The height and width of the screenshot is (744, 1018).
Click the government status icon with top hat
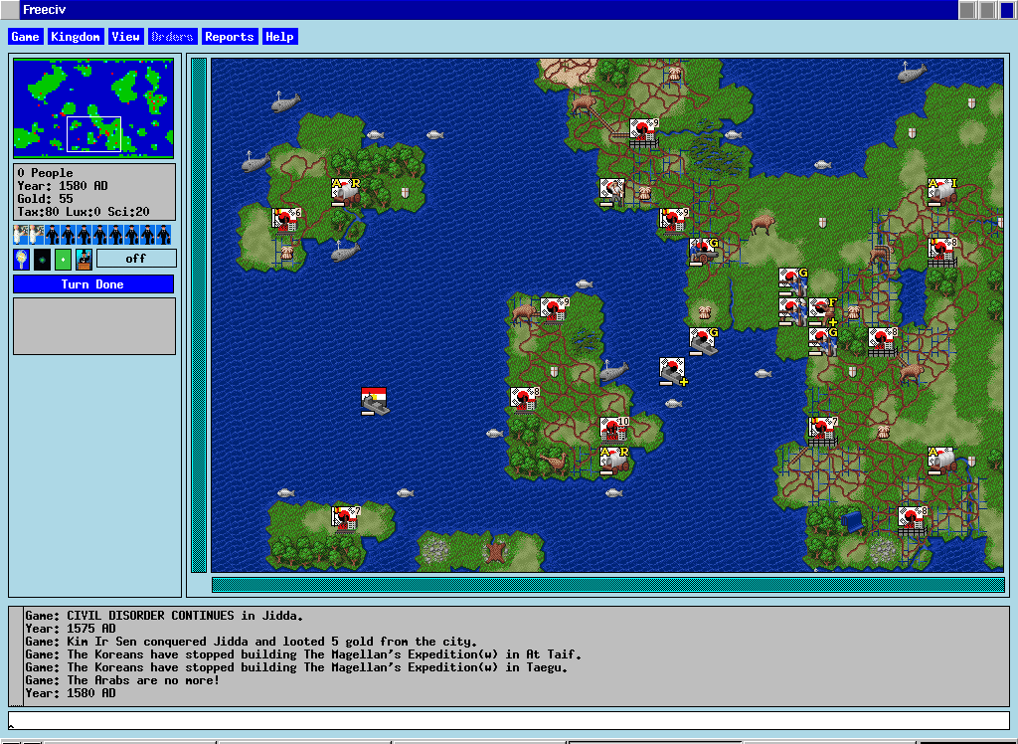pyautogui.click(x=84, y=259)
